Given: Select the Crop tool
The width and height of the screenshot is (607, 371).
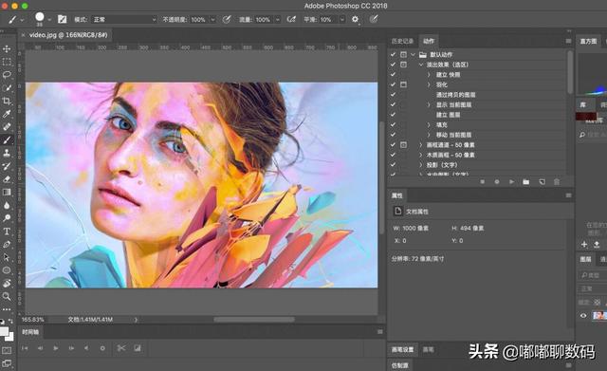Looking at the screenshot, I should point(7,102).
